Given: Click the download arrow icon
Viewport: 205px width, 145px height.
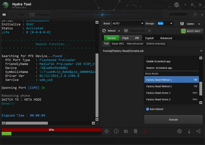Looking at the screenshot, I should [189, 131].
